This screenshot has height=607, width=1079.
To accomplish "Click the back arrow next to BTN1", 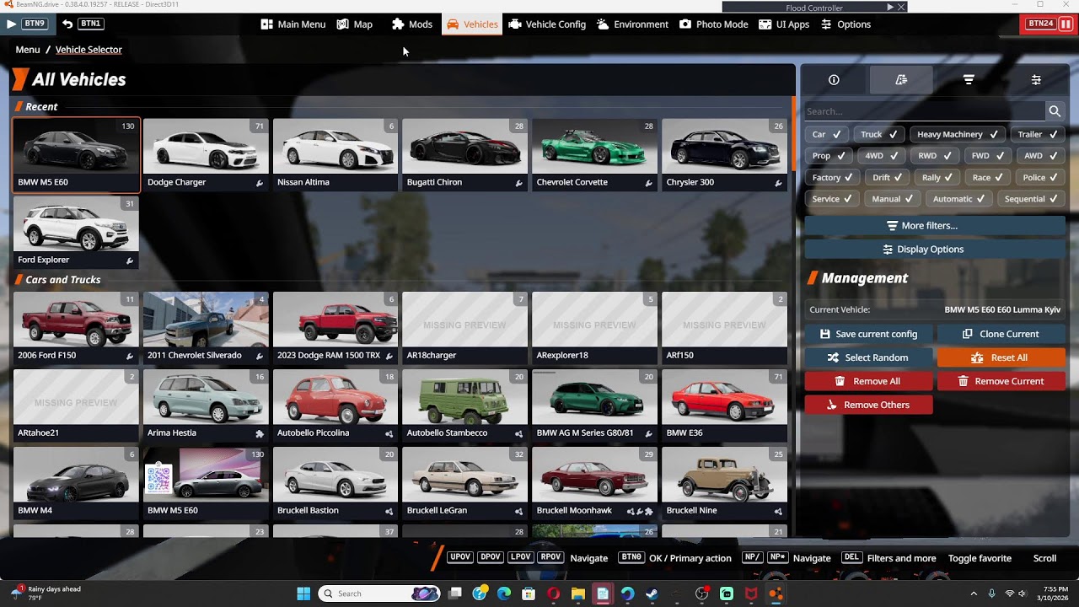I will 67,24.
